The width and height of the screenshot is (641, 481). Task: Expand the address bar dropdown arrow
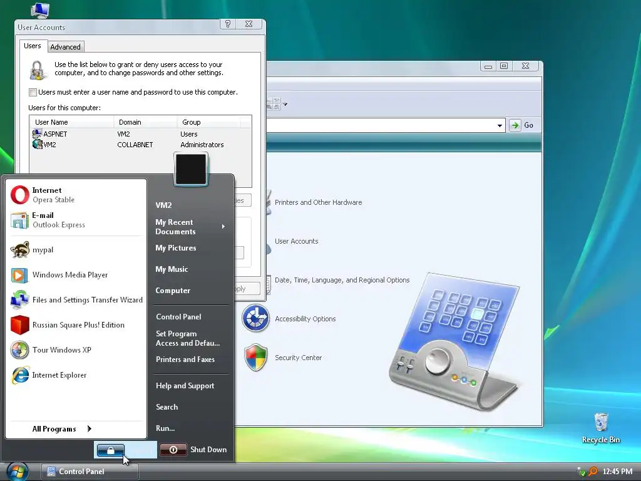tap(500, 125)
